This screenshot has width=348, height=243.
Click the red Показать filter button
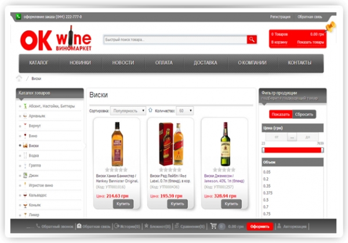pos(281,114)
